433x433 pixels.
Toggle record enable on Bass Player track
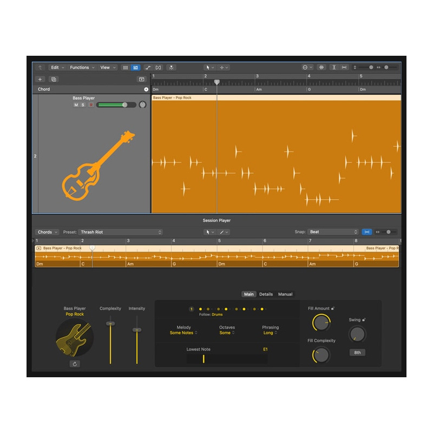tap(90, 105)
